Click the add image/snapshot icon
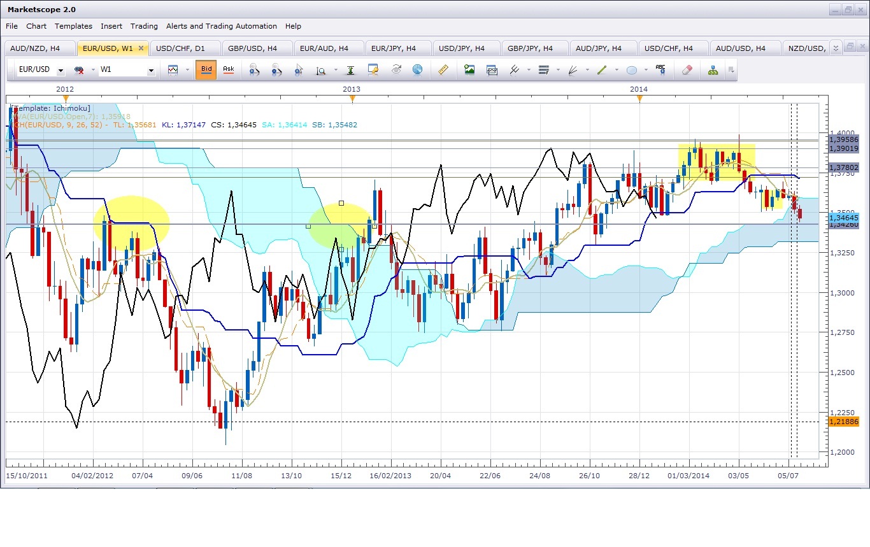The height and width of the screenshot is (547, 870). pos(469,70)
